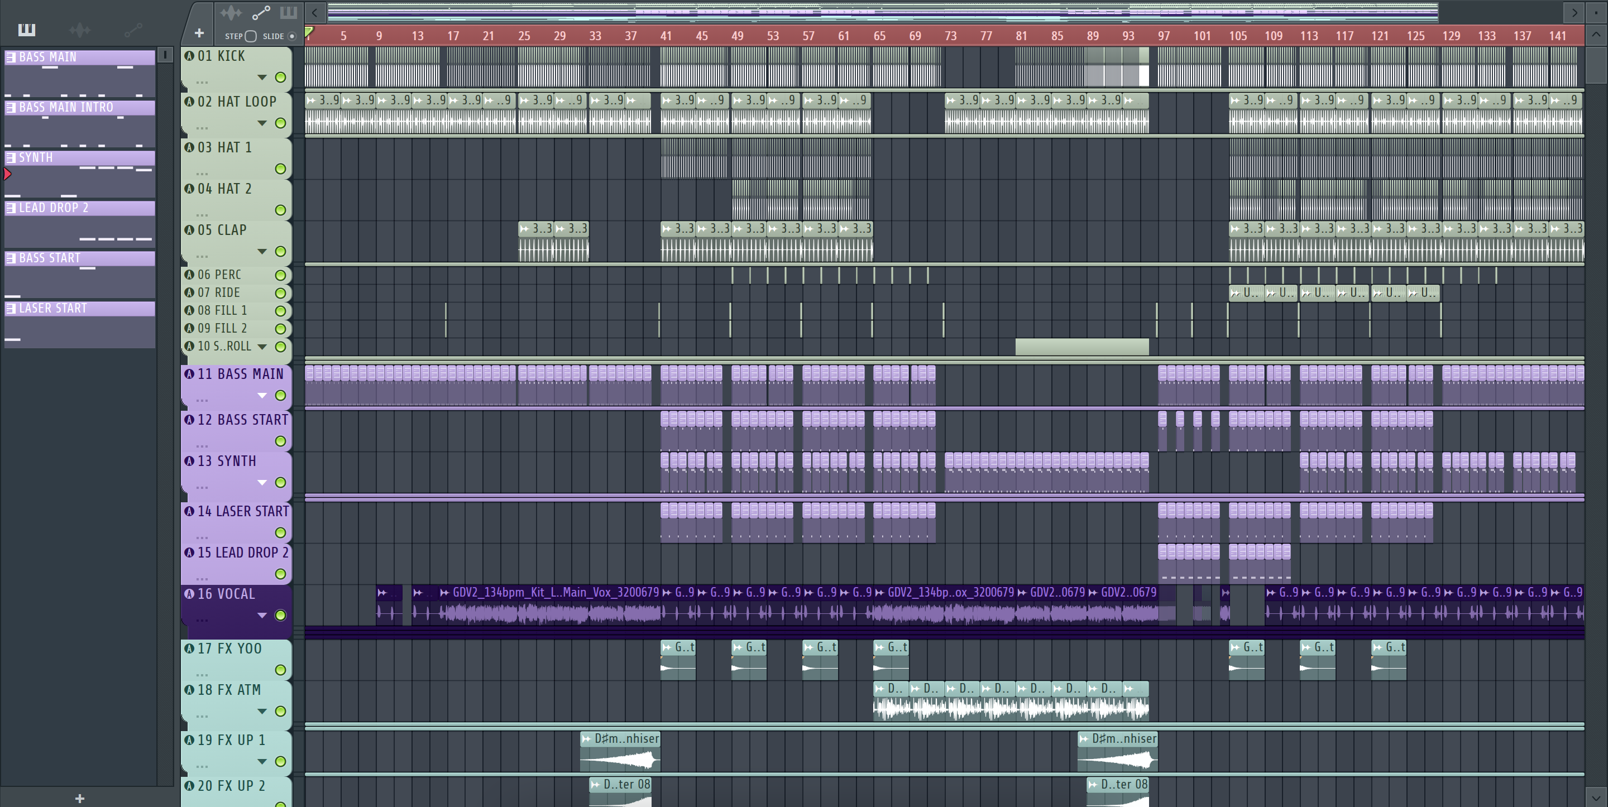Click the vertical playlist scrollbar handle

[1596, 64]
